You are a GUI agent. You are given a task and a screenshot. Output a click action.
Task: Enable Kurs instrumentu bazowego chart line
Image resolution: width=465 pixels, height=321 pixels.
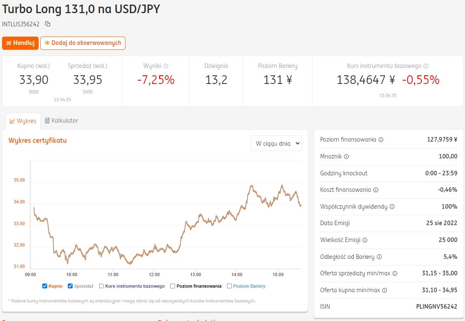coord(102,286)
